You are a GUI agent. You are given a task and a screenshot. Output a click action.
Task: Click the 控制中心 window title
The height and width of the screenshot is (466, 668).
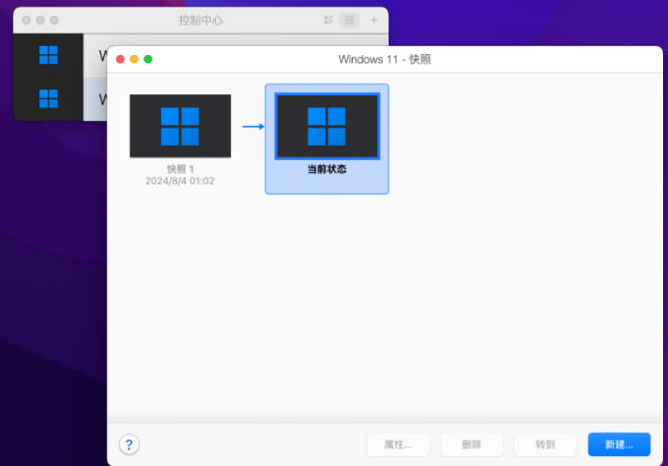tap(200, 20)
